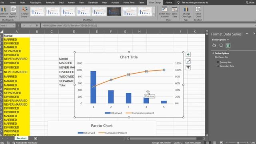The height and width of the screenshot is (144, 256).
Task: Click the formula bar SERIES formula
Action: click(70, 26)
